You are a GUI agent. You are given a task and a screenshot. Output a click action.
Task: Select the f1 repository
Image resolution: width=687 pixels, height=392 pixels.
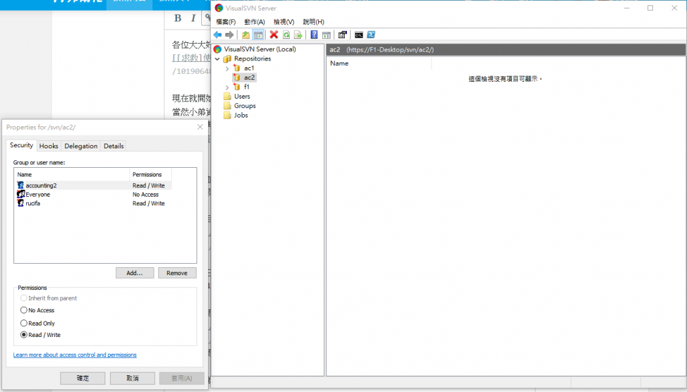click(247, 87)
